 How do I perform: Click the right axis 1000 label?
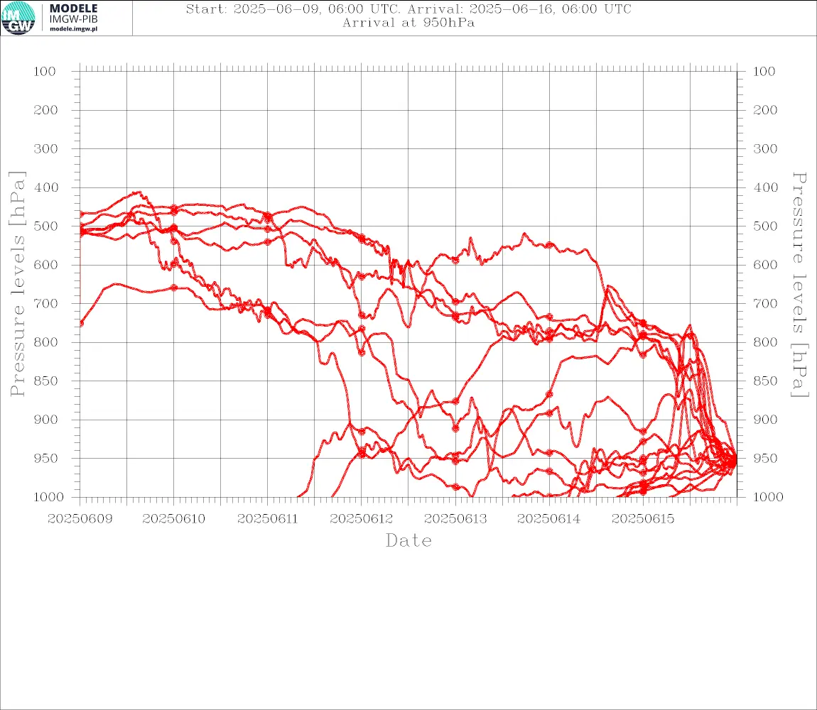tap(768, 497)
